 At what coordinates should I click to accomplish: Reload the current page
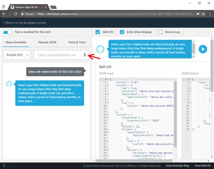click(15, 14)
